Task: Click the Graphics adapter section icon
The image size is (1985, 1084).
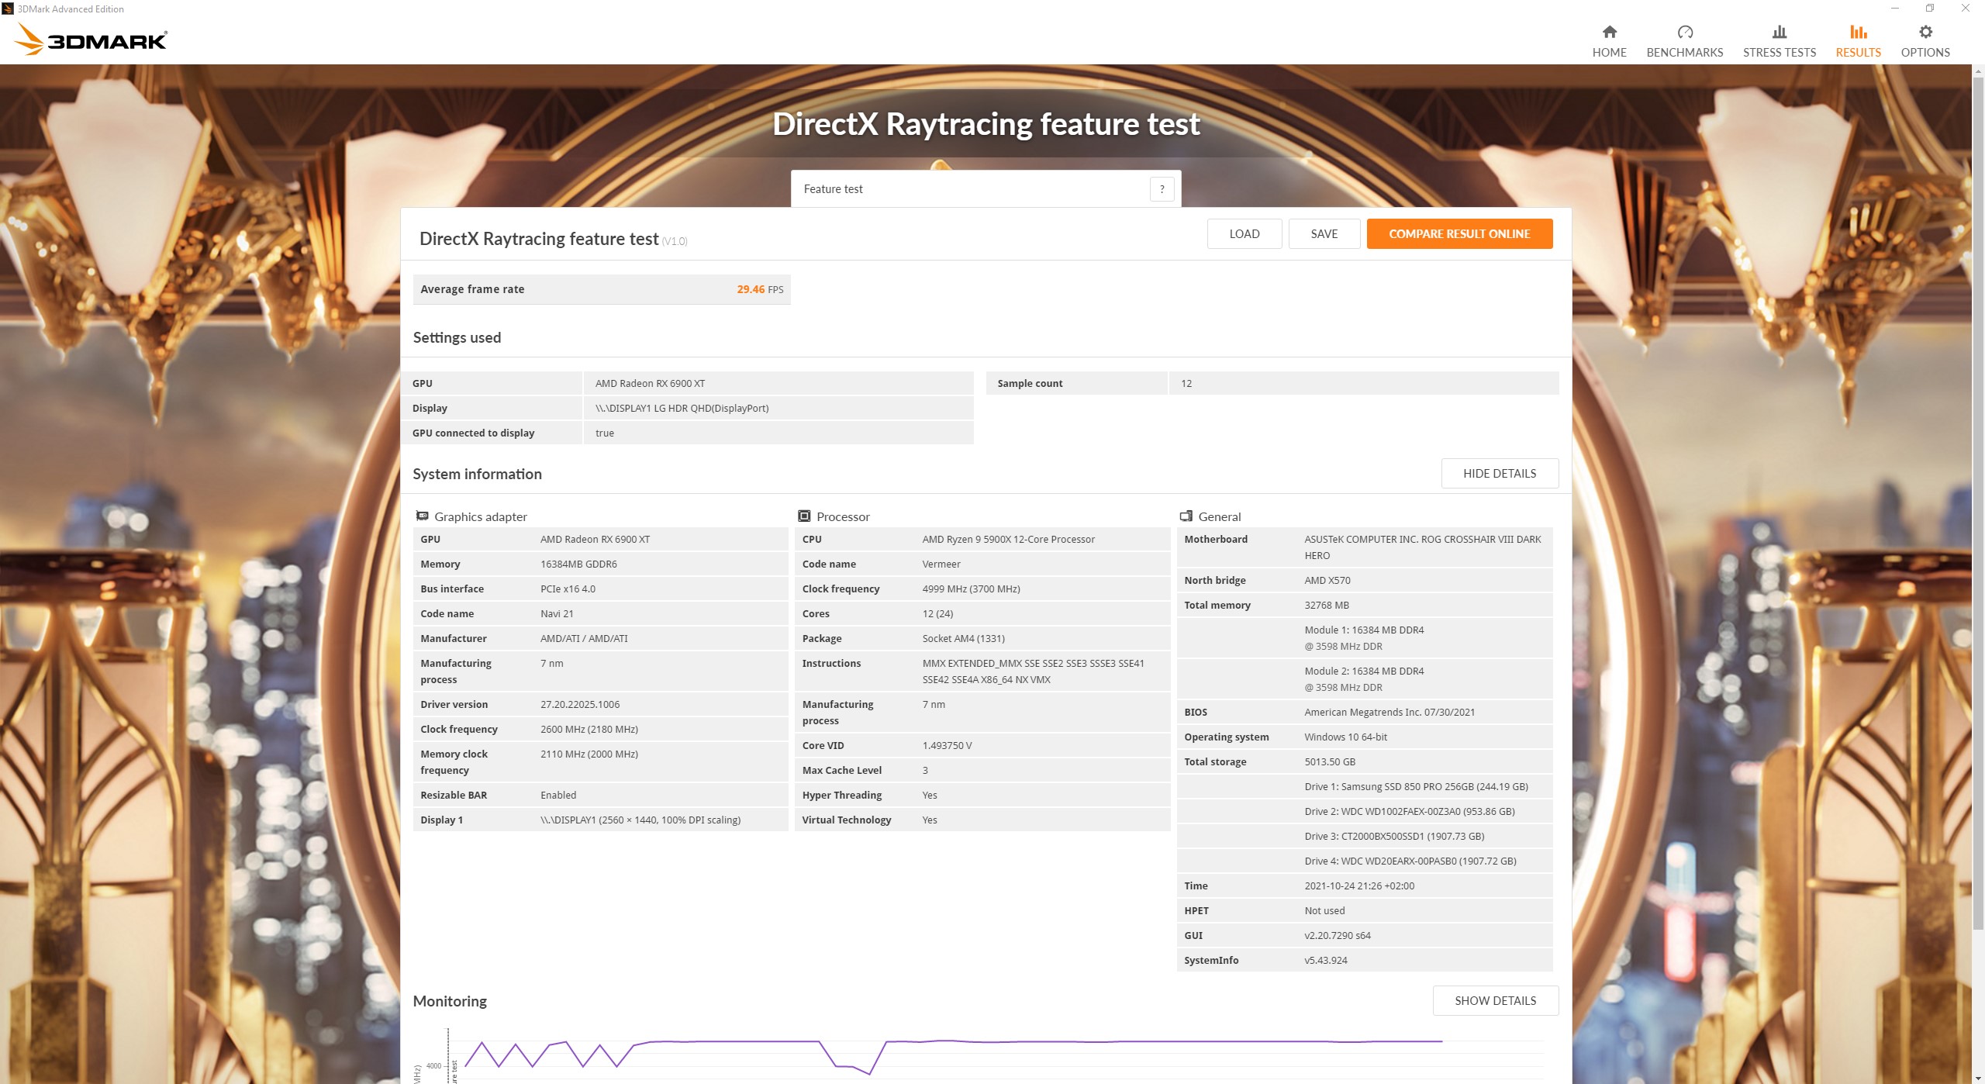Action: pyautogui.click(x=422, y=516)
